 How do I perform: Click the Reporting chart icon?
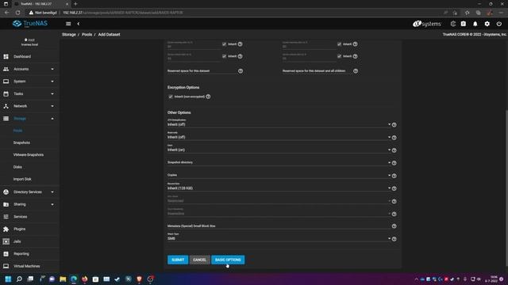point(6,253)
